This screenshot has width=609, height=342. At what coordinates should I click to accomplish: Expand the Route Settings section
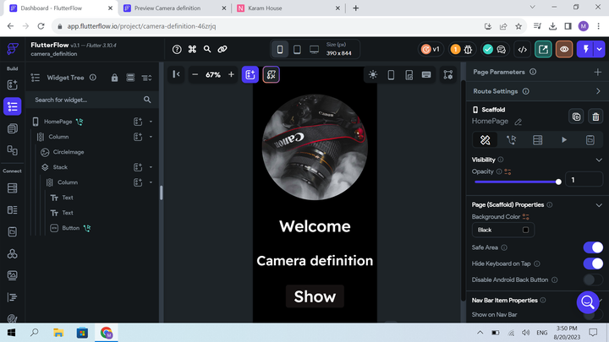(598, 91)
